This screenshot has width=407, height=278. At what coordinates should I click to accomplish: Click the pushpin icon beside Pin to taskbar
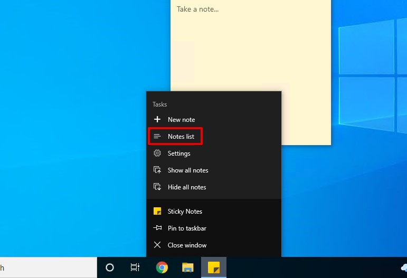click(157, 228)
